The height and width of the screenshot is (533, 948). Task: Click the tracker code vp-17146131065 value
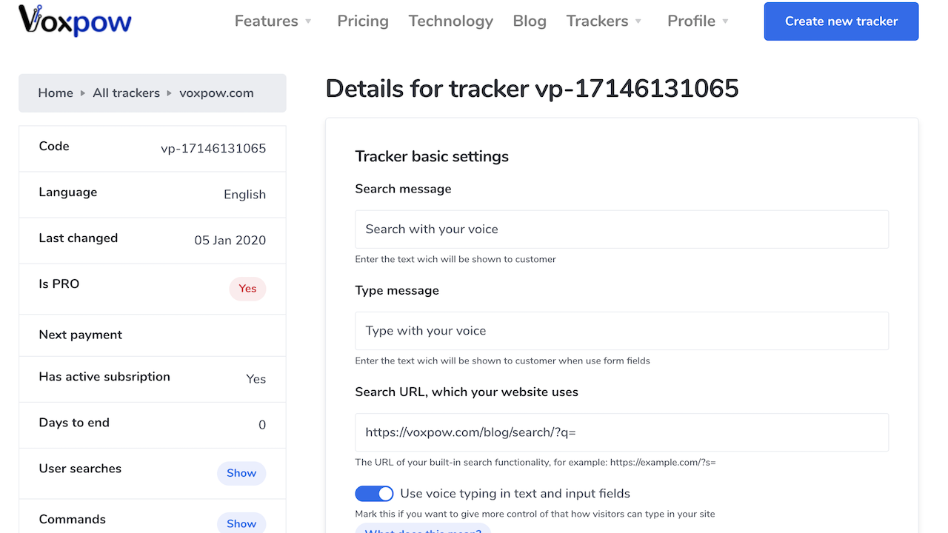coord(213,148)
